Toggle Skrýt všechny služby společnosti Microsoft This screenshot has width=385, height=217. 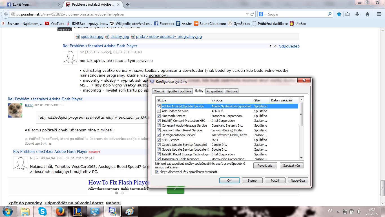pyautogui.click(x=157, y=172)
